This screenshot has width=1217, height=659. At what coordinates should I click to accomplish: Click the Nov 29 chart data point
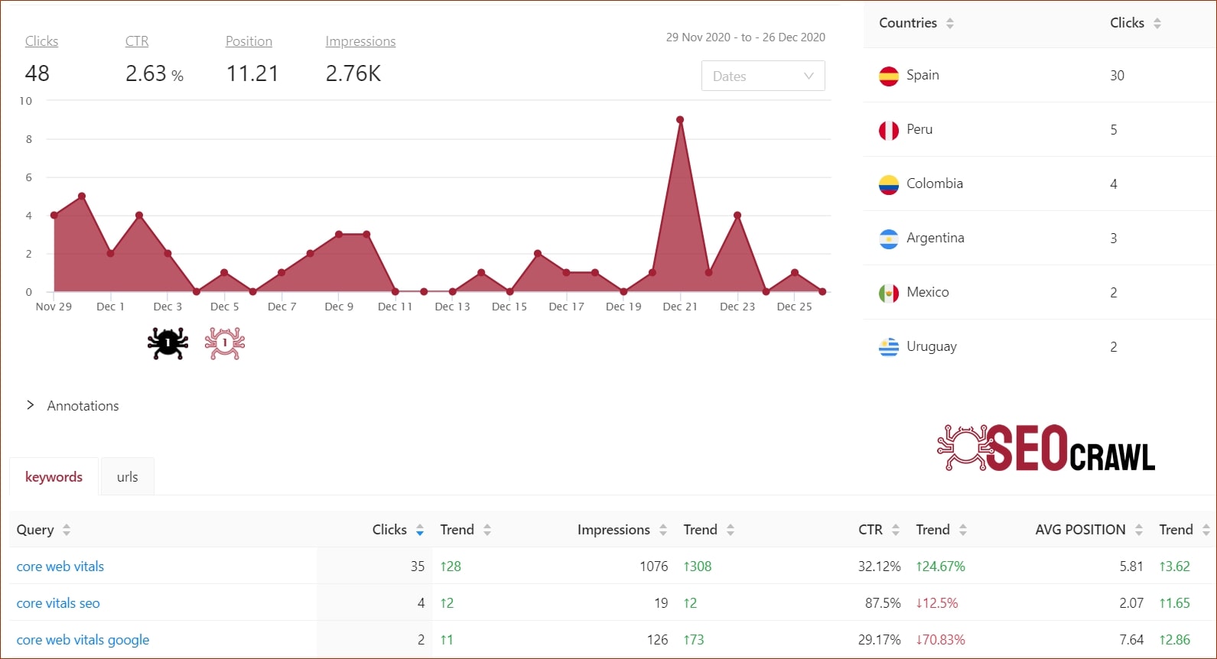click(x=54, y=216)
